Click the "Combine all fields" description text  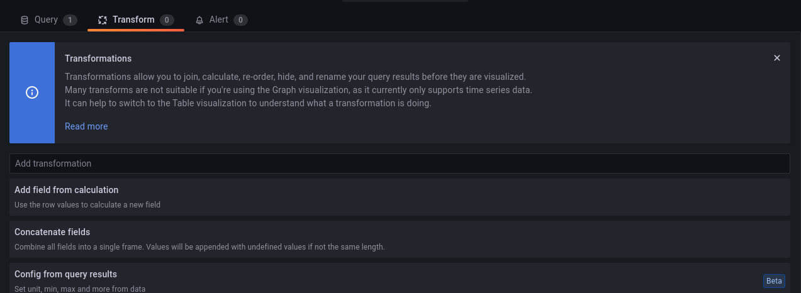199,247
